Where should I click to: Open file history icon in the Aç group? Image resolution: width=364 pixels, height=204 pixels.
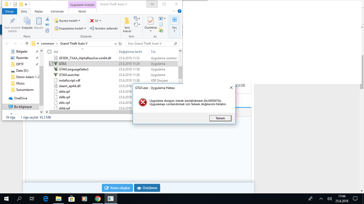point(161,31)
